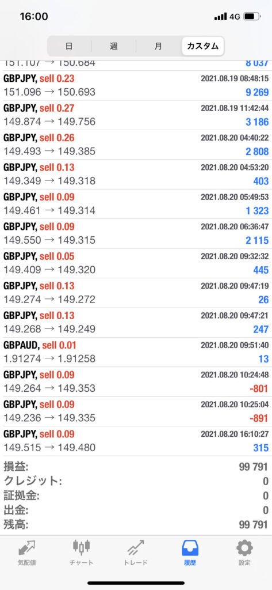Open the 気配値 quotes icon
This screenshot has width=272, height=590.
(x=26, y=553)
